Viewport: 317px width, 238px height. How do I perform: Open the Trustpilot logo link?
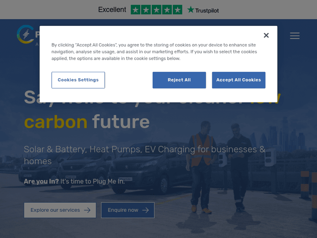coord(203,10)
